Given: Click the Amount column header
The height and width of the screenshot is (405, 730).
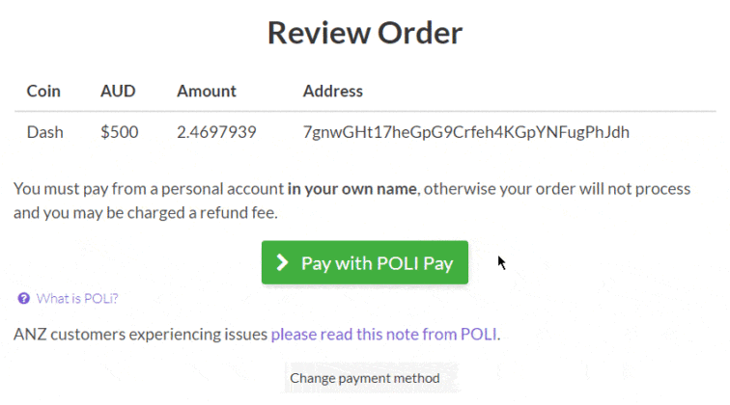Looking at the screenshot, I should point(206,92).
